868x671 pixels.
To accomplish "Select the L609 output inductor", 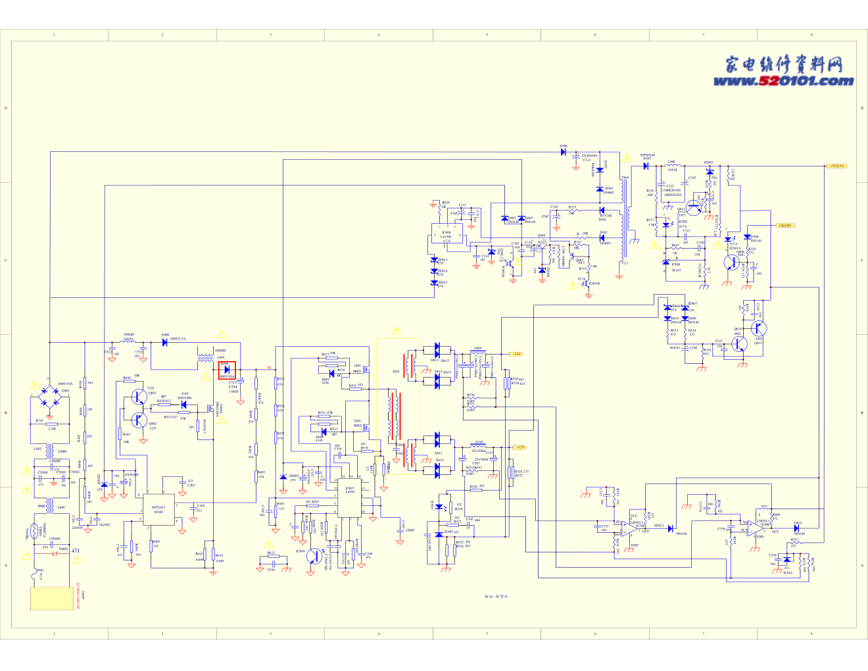I will [x=477, y=353].
